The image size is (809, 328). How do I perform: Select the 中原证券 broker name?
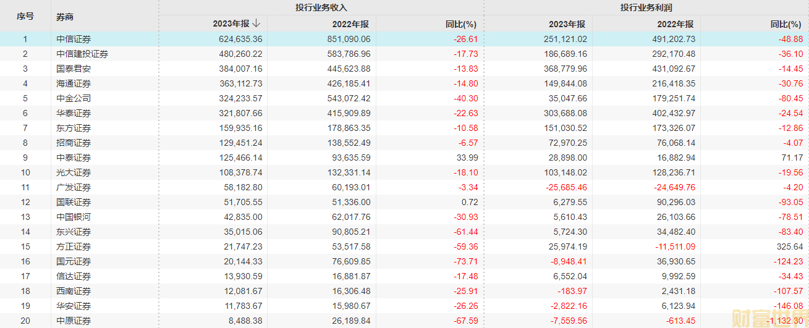click(74, 321)
